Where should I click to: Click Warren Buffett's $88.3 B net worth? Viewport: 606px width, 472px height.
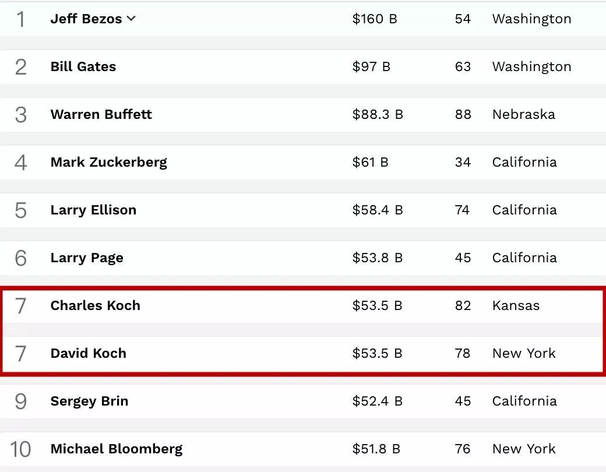click(378, 114)
